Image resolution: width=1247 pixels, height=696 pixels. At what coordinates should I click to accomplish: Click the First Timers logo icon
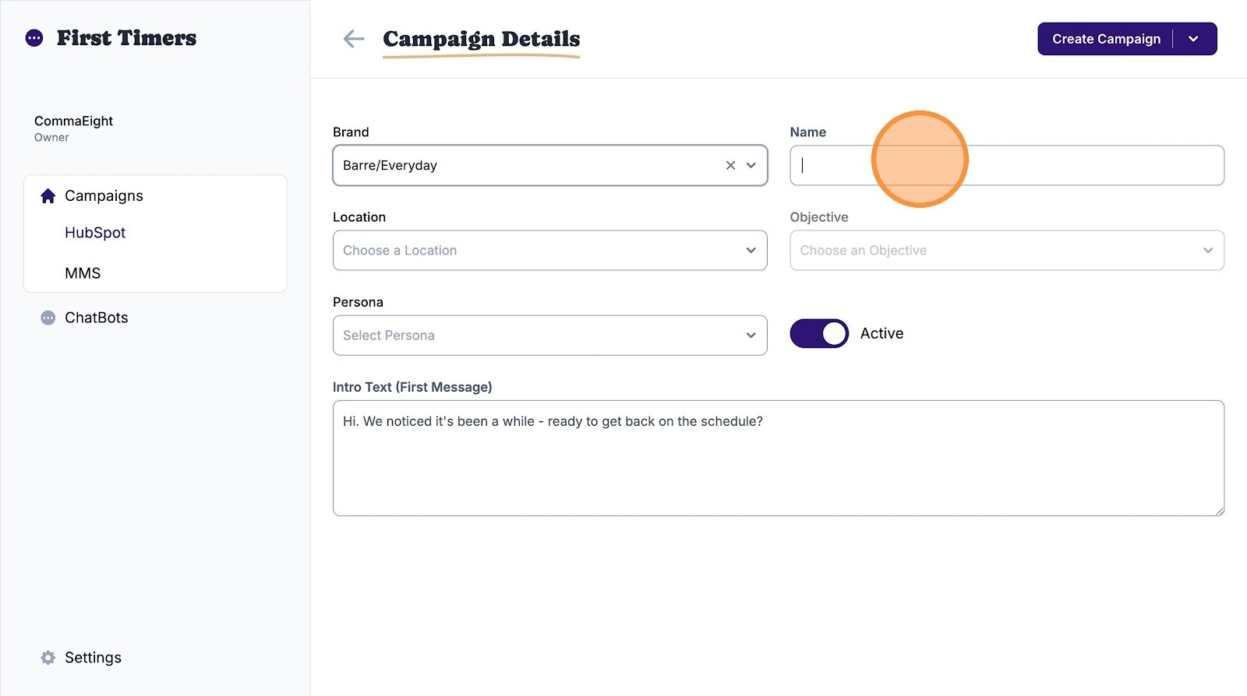coord(34,38)
